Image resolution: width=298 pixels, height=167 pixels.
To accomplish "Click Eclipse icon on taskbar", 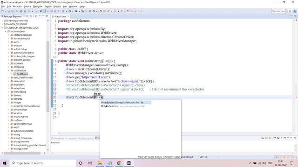I will tap(129, 163).
